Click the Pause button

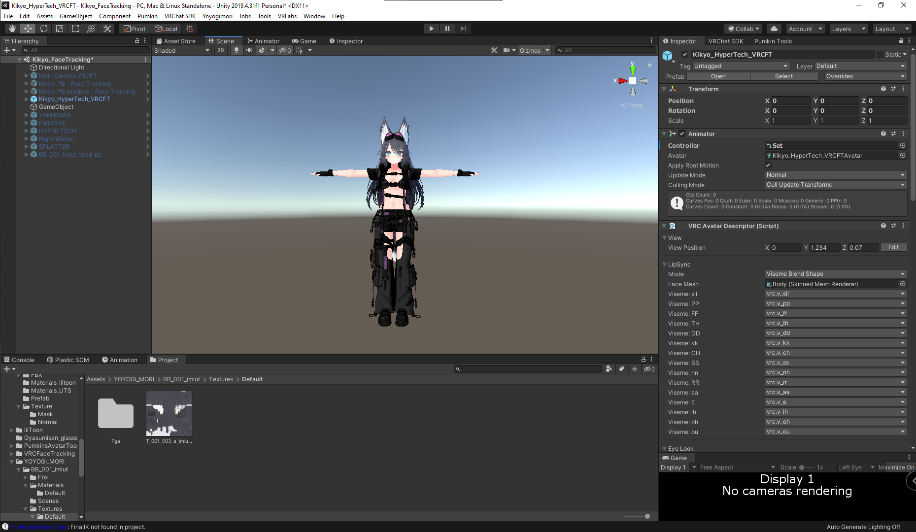447,29
